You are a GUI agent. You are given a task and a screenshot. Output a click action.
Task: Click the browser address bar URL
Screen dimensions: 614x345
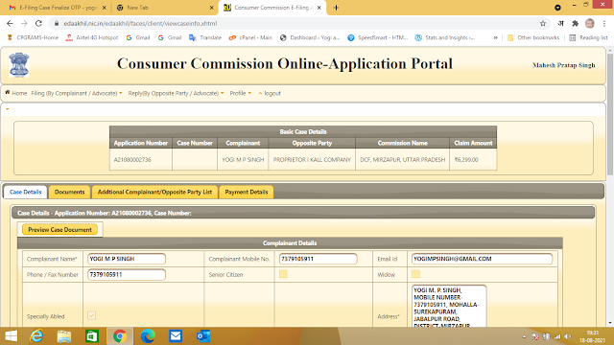click(140, 23)
